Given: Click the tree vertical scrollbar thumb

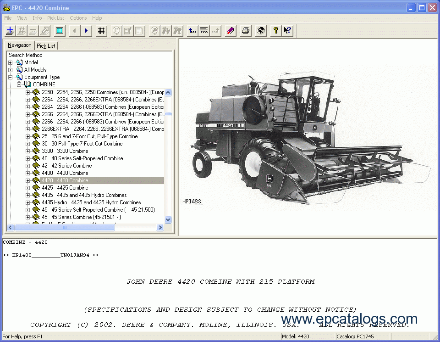Looking at the screenshot, I should [x=168, y=114].
